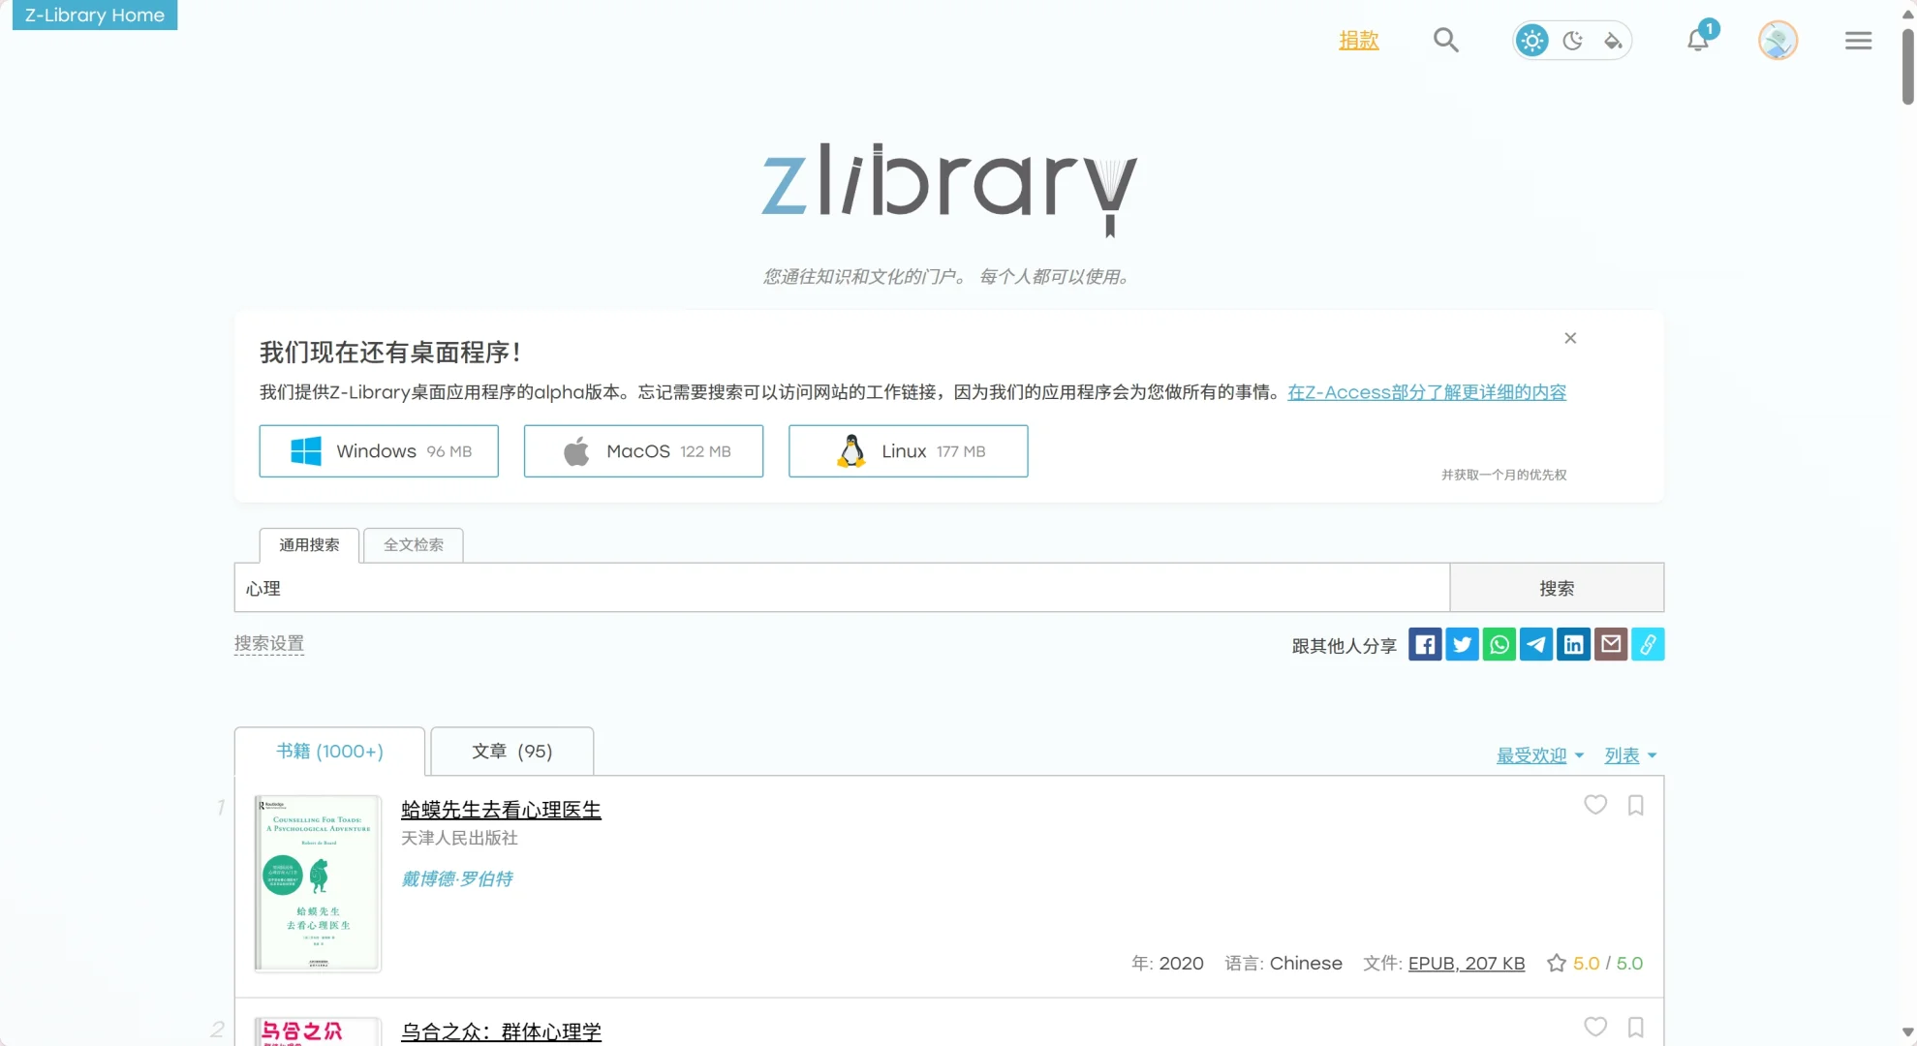Image resolution: width=1917 pixels, height=1046 pixels.
Task: Share via WhatsApp icon
Action: (1499, 644)
